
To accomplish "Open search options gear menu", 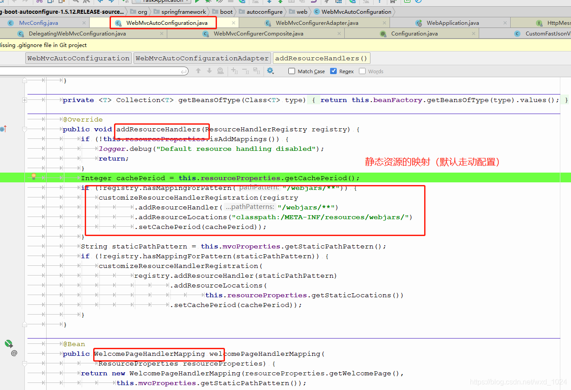I will 271,71.
